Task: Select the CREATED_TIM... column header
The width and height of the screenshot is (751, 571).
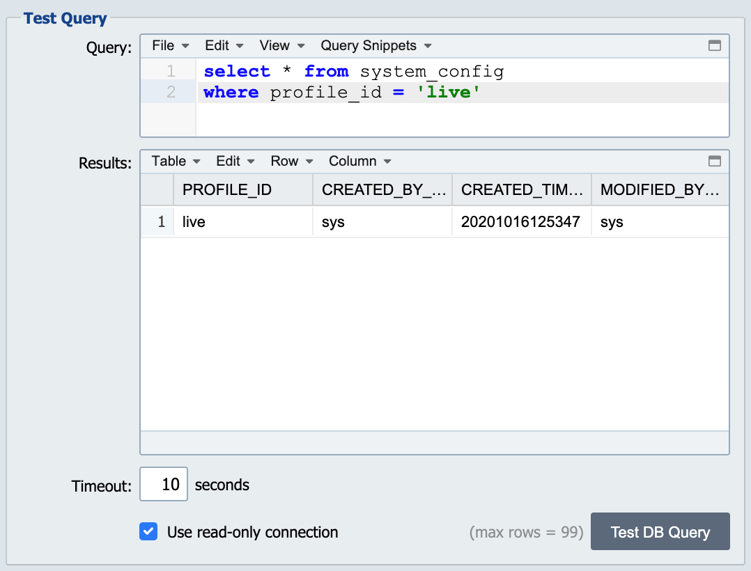Action: coord(522,189)
